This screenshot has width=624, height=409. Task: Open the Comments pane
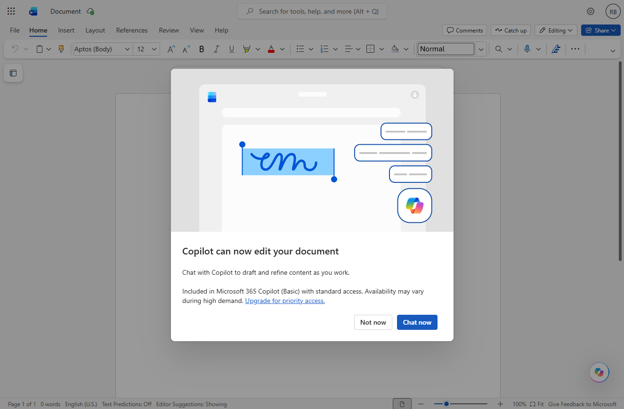(x=465, y=30)
